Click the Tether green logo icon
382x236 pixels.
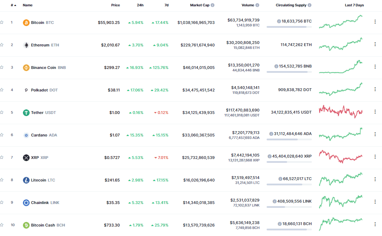click(x=26, y=113)
